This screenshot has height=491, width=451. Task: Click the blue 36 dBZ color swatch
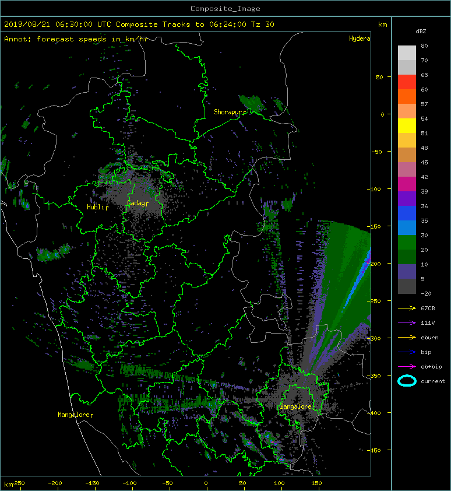[x=407, y=213]
